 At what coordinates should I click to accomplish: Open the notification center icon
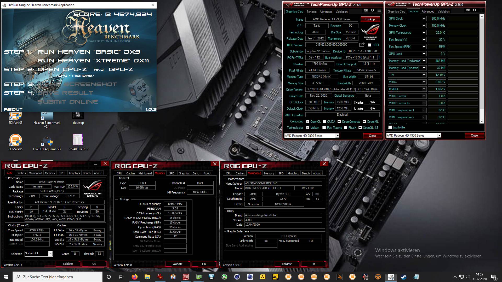tap(494, 277)
